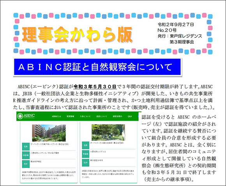226x186 pixels.
Task: Open the 入会について menu item
Action: click(85, 116)
